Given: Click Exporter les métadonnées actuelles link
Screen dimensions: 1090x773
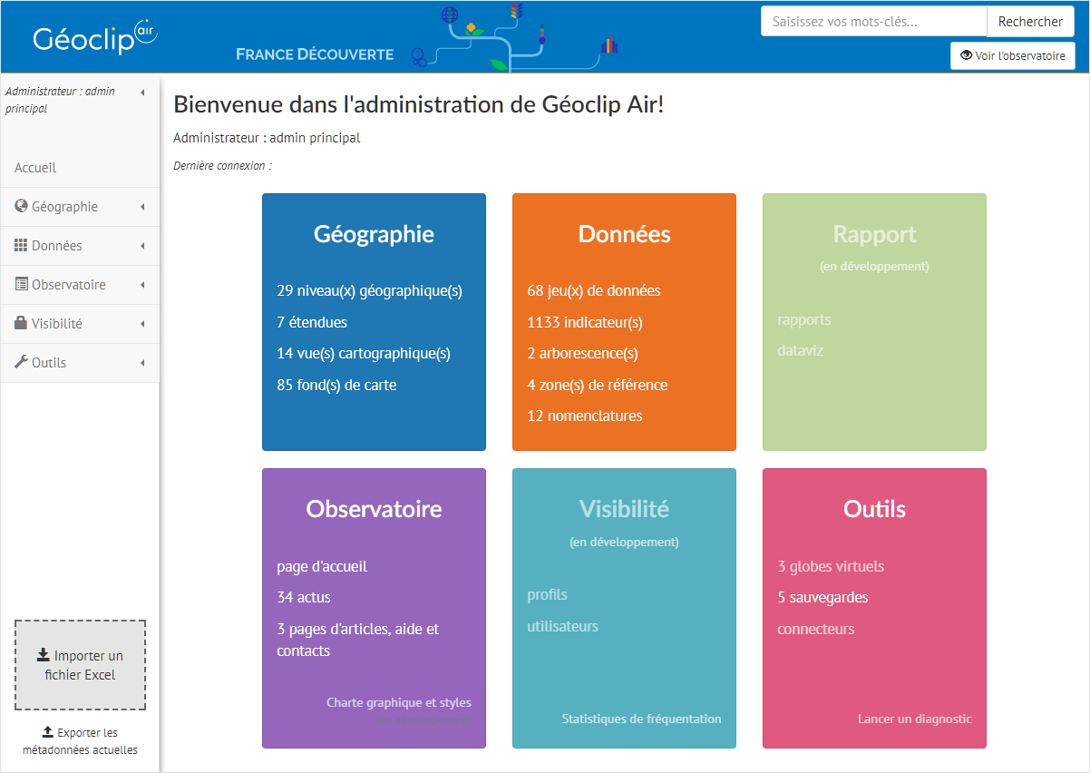Looking at the screenshot, I should click(x=80, y=741).
